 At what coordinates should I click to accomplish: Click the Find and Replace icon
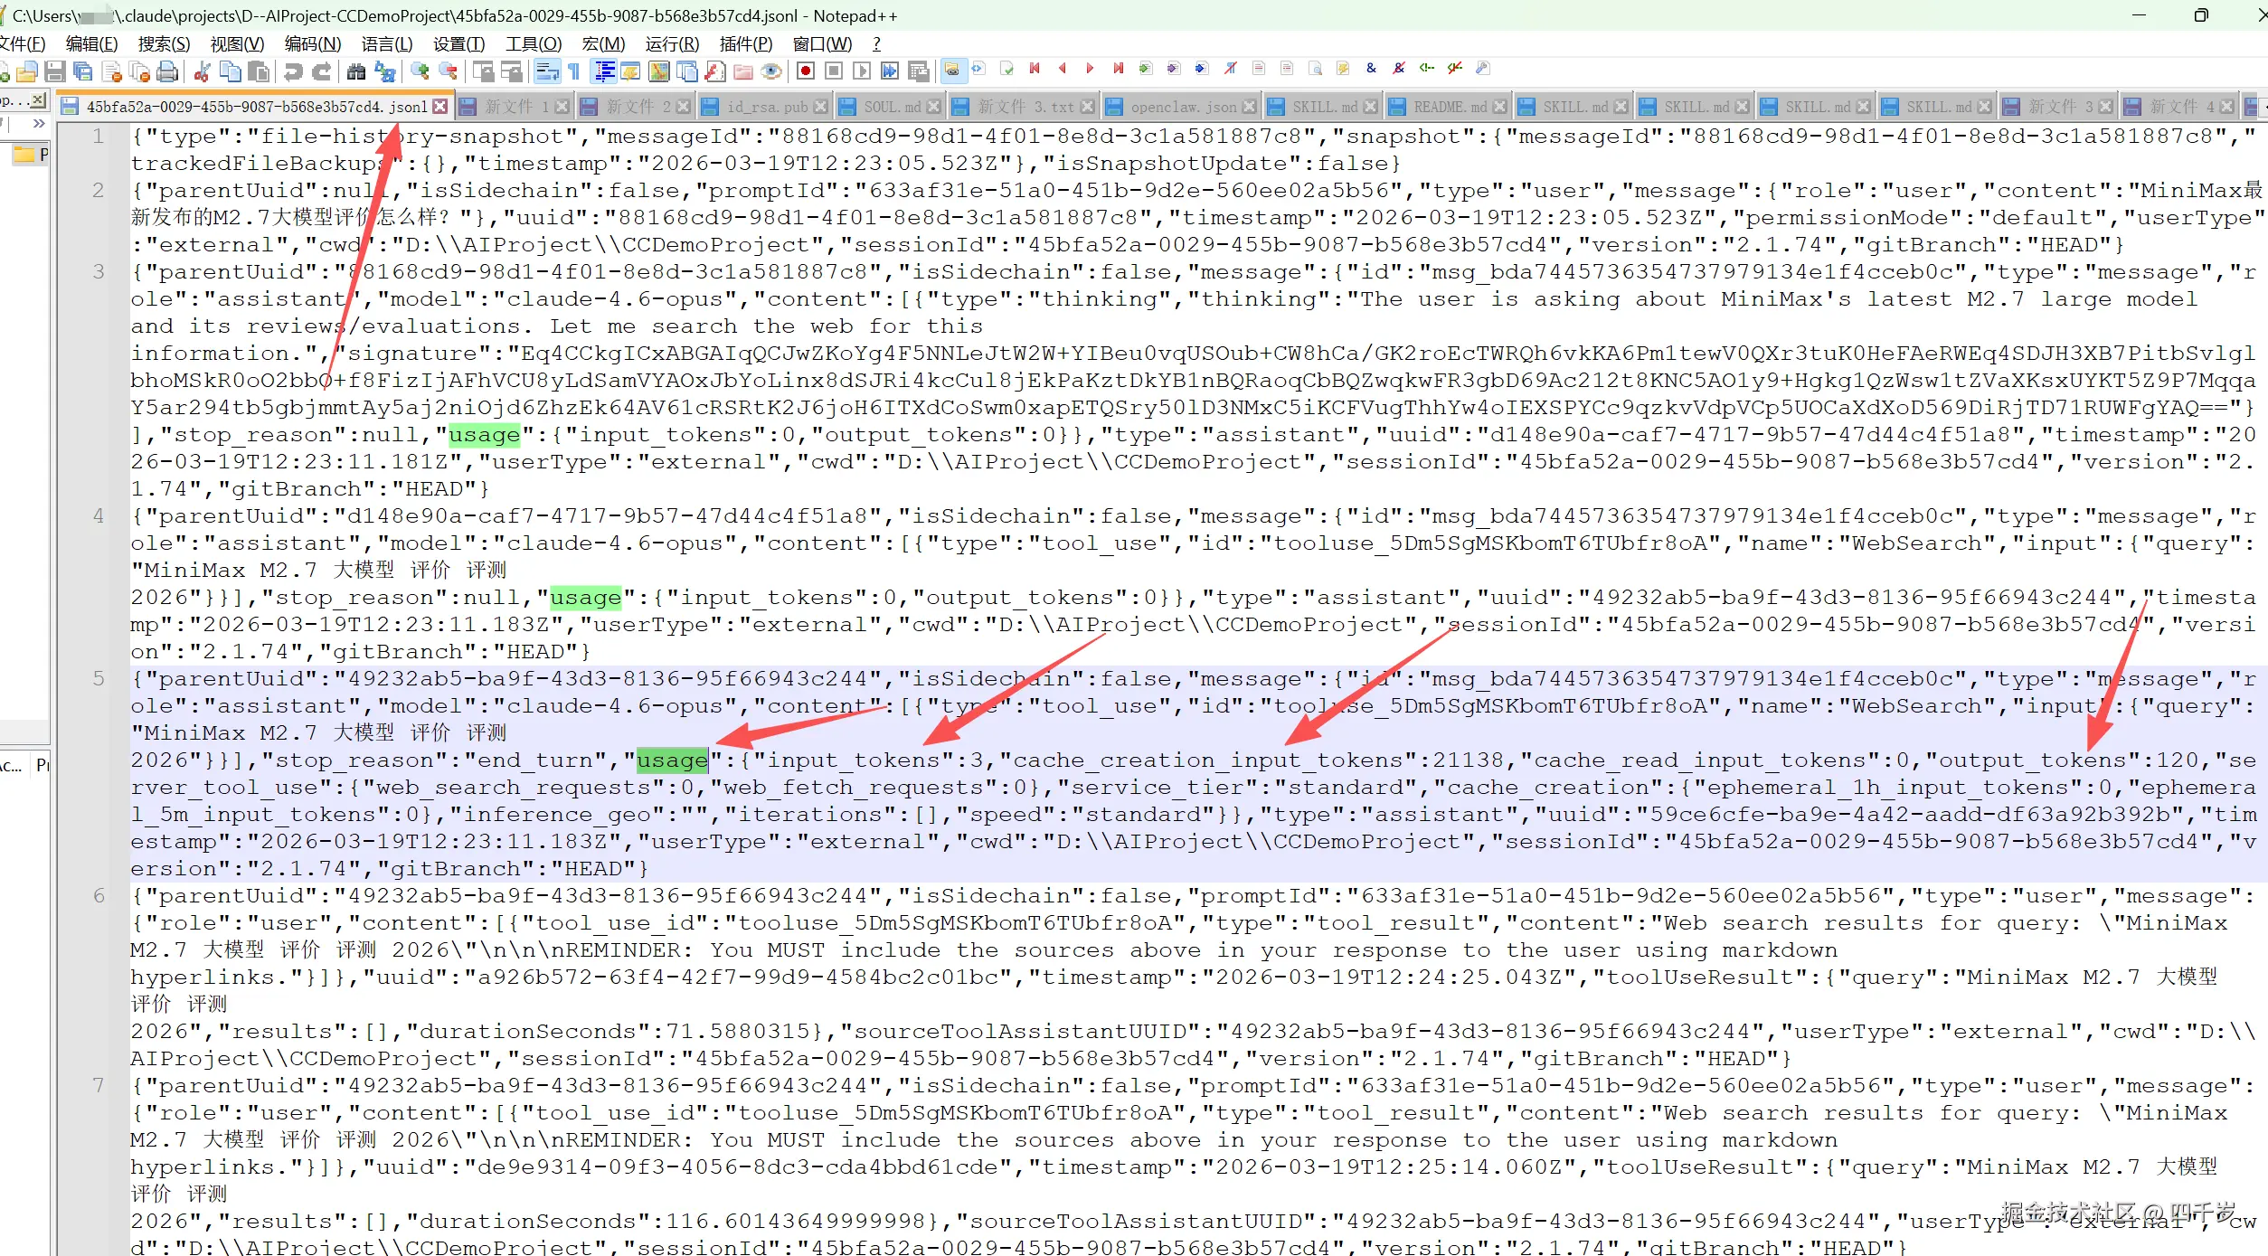pyautogui.click(x=385, y=71)
